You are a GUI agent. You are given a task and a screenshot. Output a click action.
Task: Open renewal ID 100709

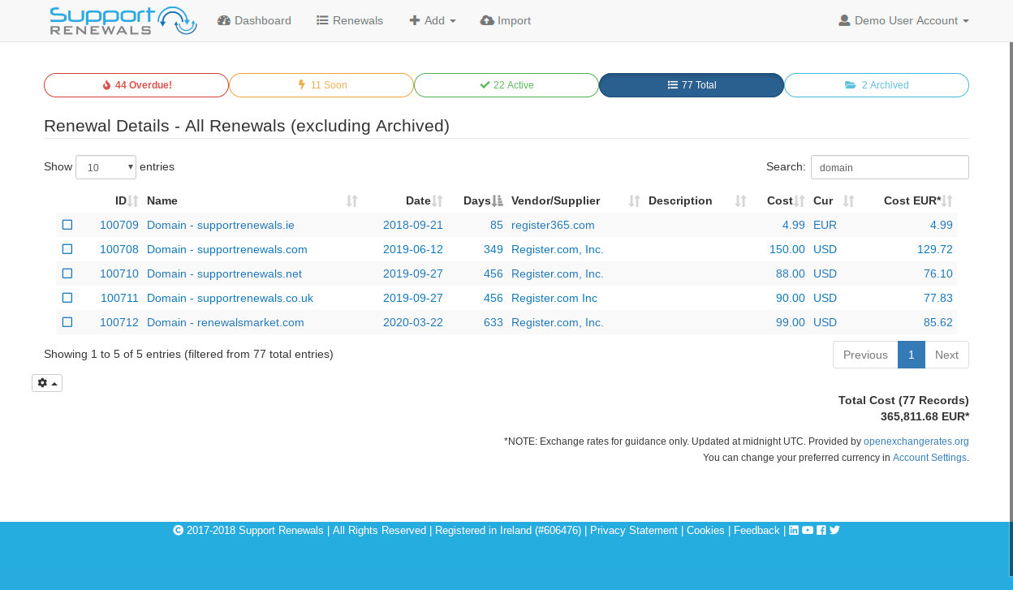[119, 225]
